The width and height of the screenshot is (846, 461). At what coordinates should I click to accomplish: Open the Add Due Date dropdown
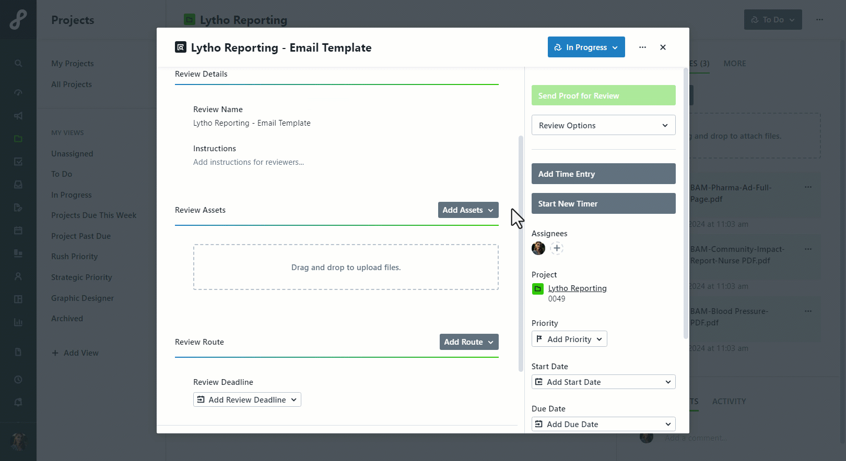pos(603,424)
